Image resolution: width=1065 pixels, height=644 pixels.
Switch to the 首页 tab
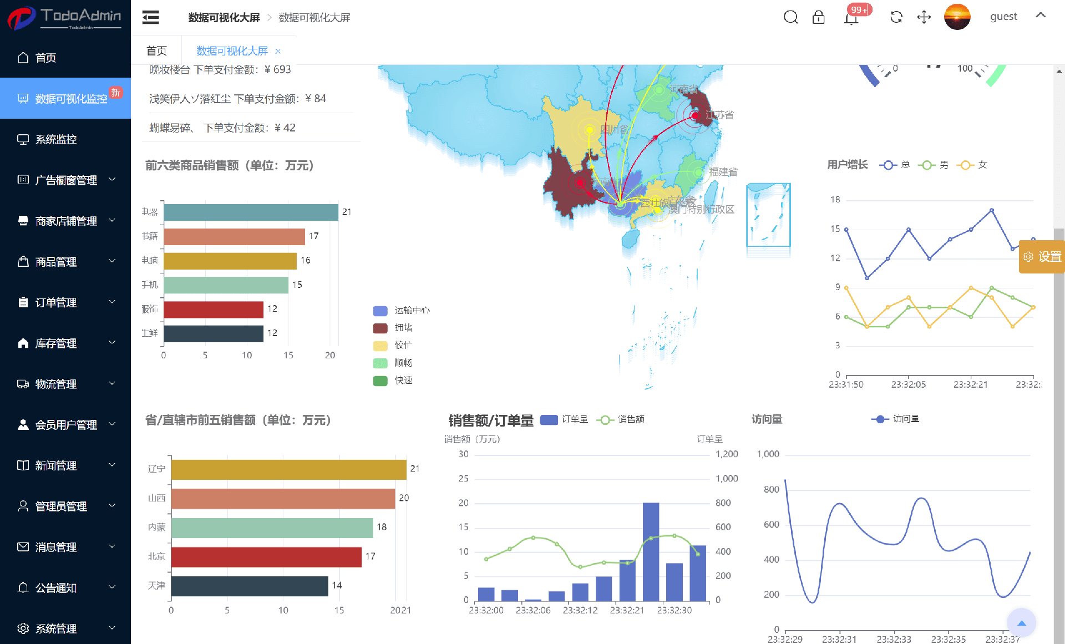pos(156,51)
